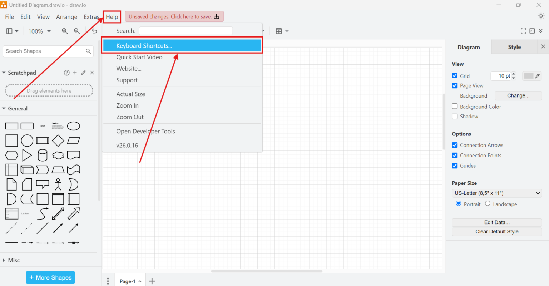This screenshot has height=286, width=549.
Task: Select the Actor shape from the shapes panel
Action: tap(58, 184)
